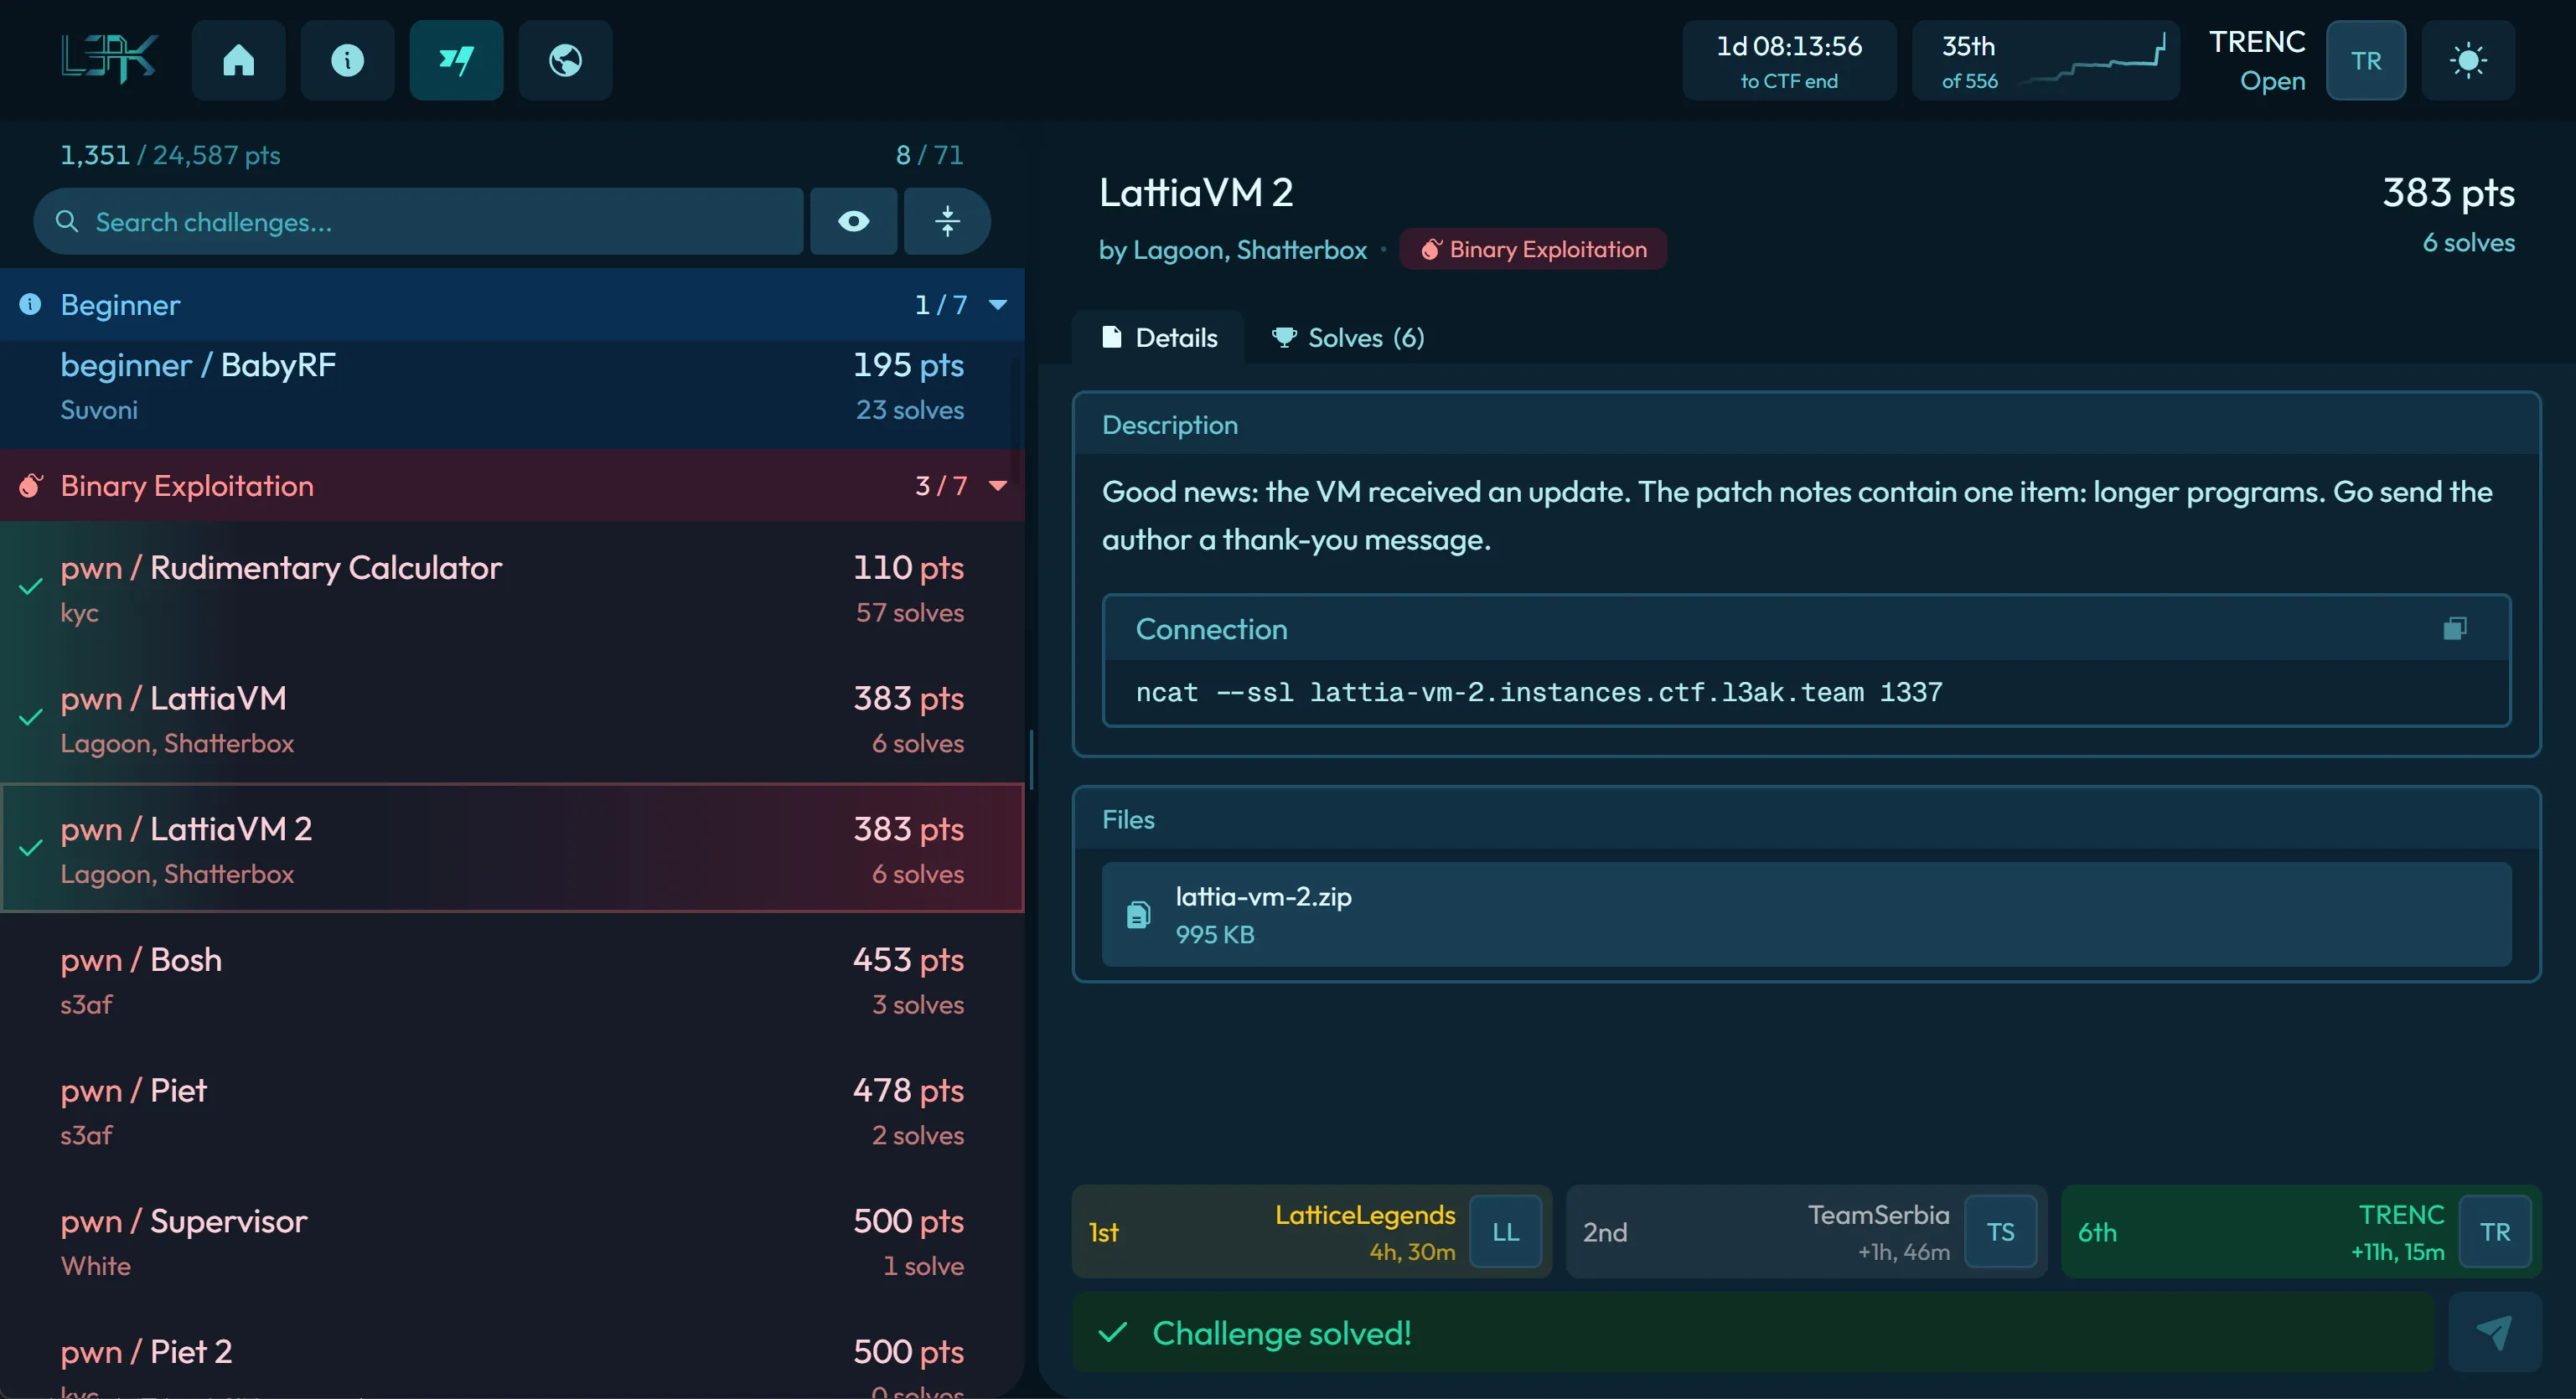Click the lattia-vm-2.zip file icon
Viewport: 2576px width, 1399px height.
click(1138, 914)
